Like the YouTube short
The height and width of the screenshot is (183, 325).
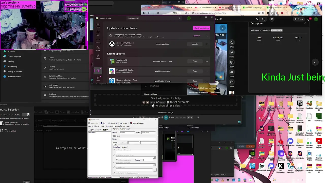[x=232, y=42]
